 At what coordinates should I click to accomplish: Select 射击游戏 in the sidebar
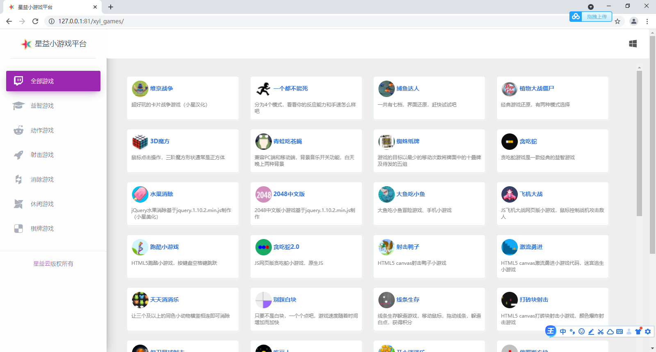[53, 155]
